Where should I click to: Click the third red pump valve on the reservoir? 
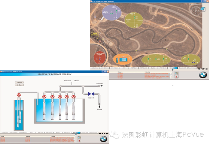[x=60, y=97]
